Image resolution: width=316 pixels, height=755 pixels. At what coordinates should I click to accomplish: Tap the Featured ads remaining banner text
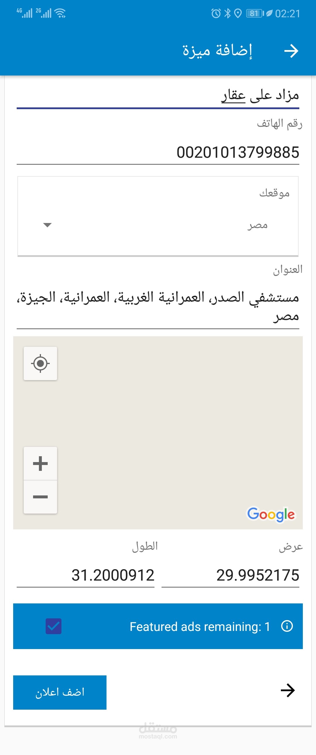(199, 627)
